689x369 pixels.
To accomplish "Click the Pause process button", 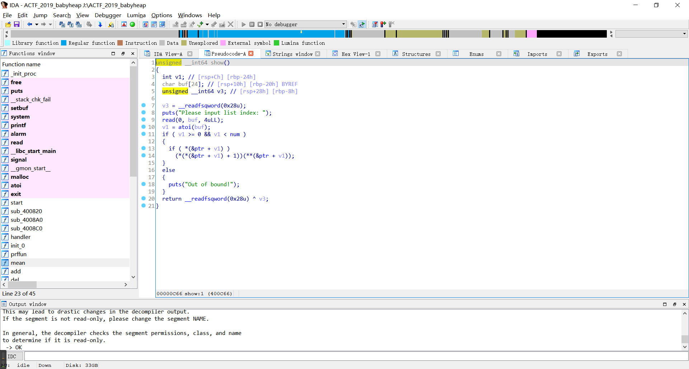I will (252, 24).
